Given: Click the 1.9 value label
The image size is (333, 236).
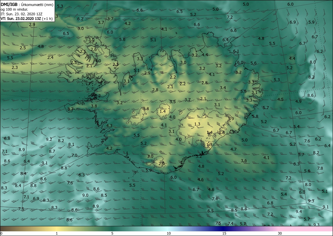Looking at the screenshot, I should (x=231, y=119).
